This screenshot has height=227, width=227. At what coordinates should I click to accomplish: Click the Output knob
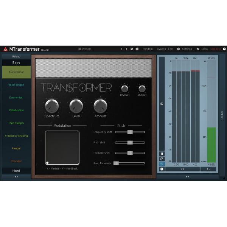click(142, 89)
